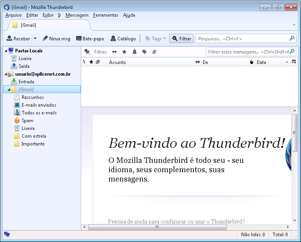Open Lixeira under Pastas Locais

click(25, 59)
